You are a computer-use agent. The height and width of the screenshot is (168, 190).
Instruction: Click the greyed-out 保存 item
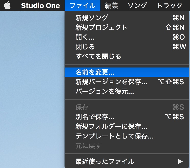[x=82, y=107]
